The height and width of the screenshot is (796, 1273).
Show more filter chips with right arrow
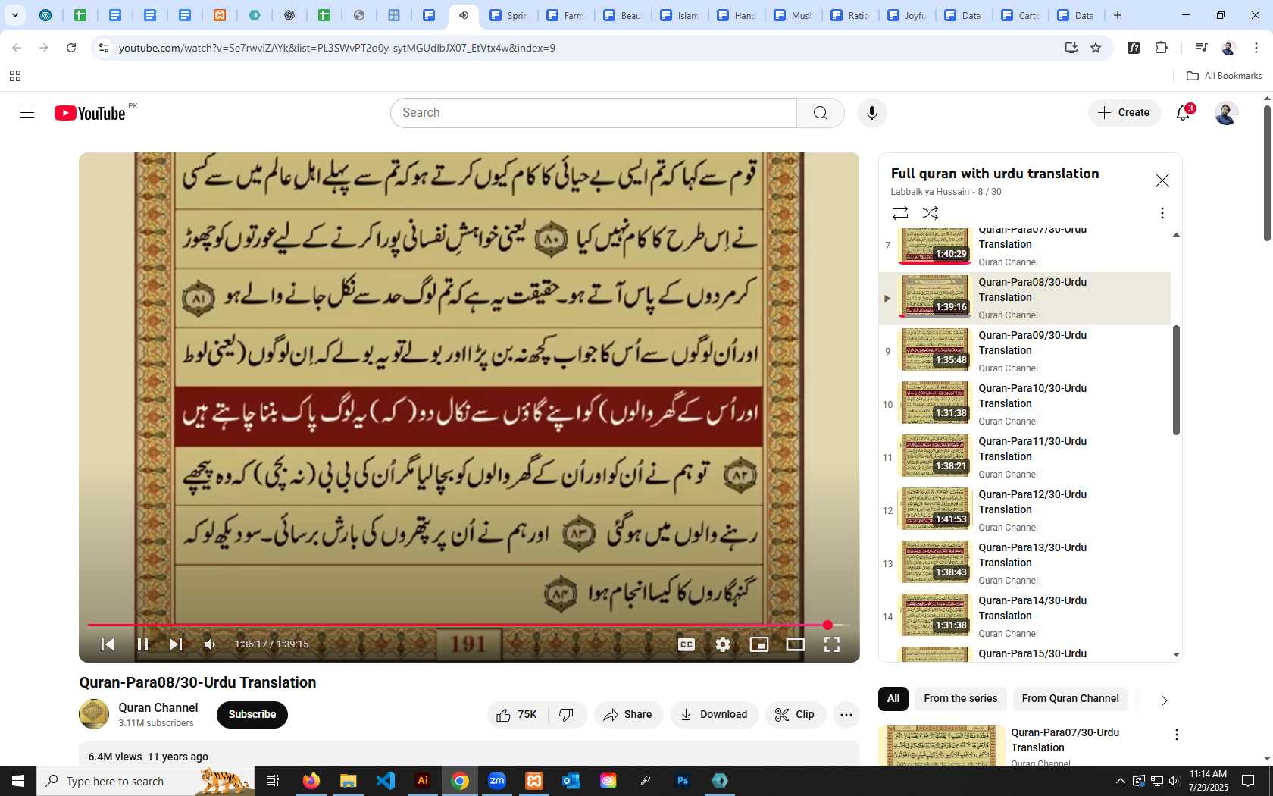point(1165,700)
